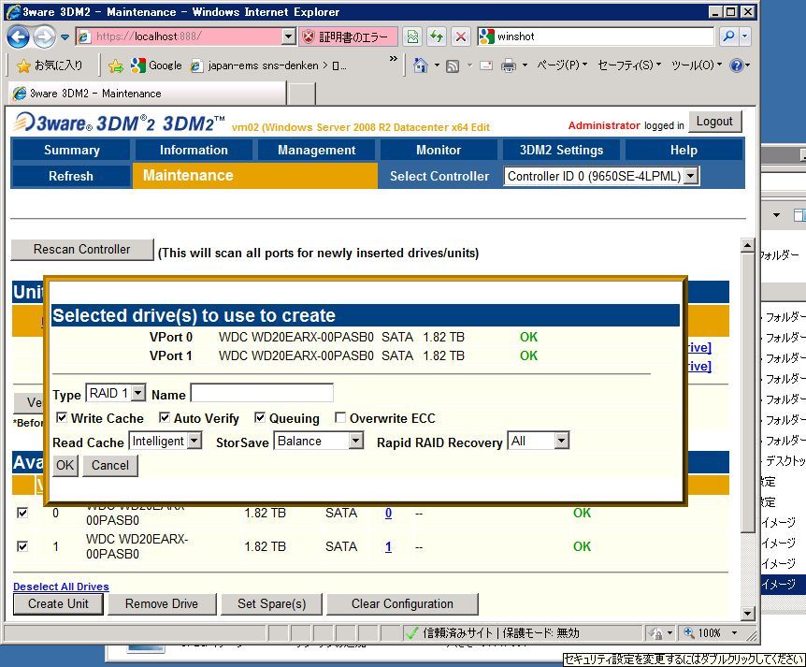The width and height of the screenshot is (806, 667).
Task: Click the page scrollbar down arrow
Action: click(748, 613)
